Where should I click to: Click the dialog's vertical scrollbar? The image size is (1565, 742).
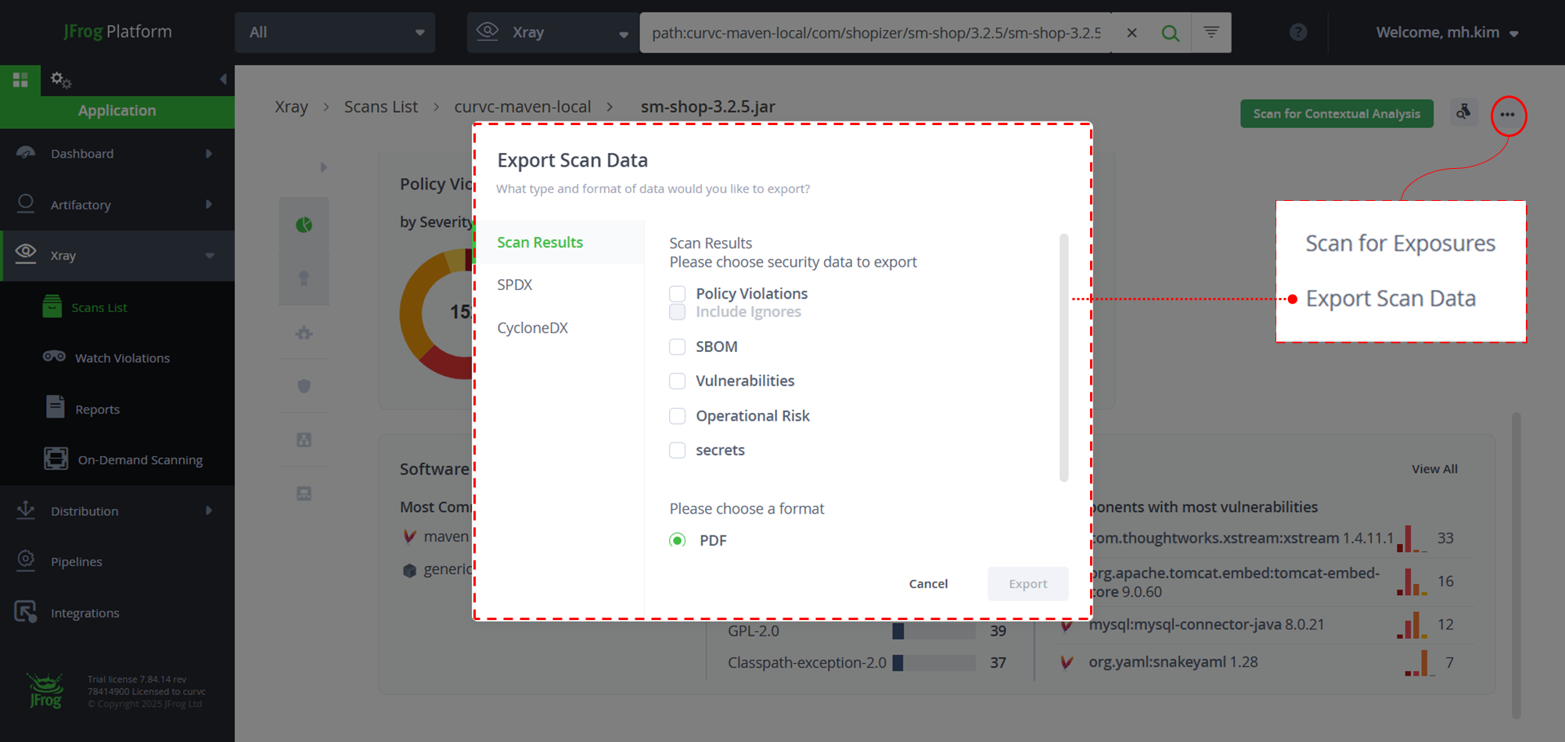point(1063,357)
